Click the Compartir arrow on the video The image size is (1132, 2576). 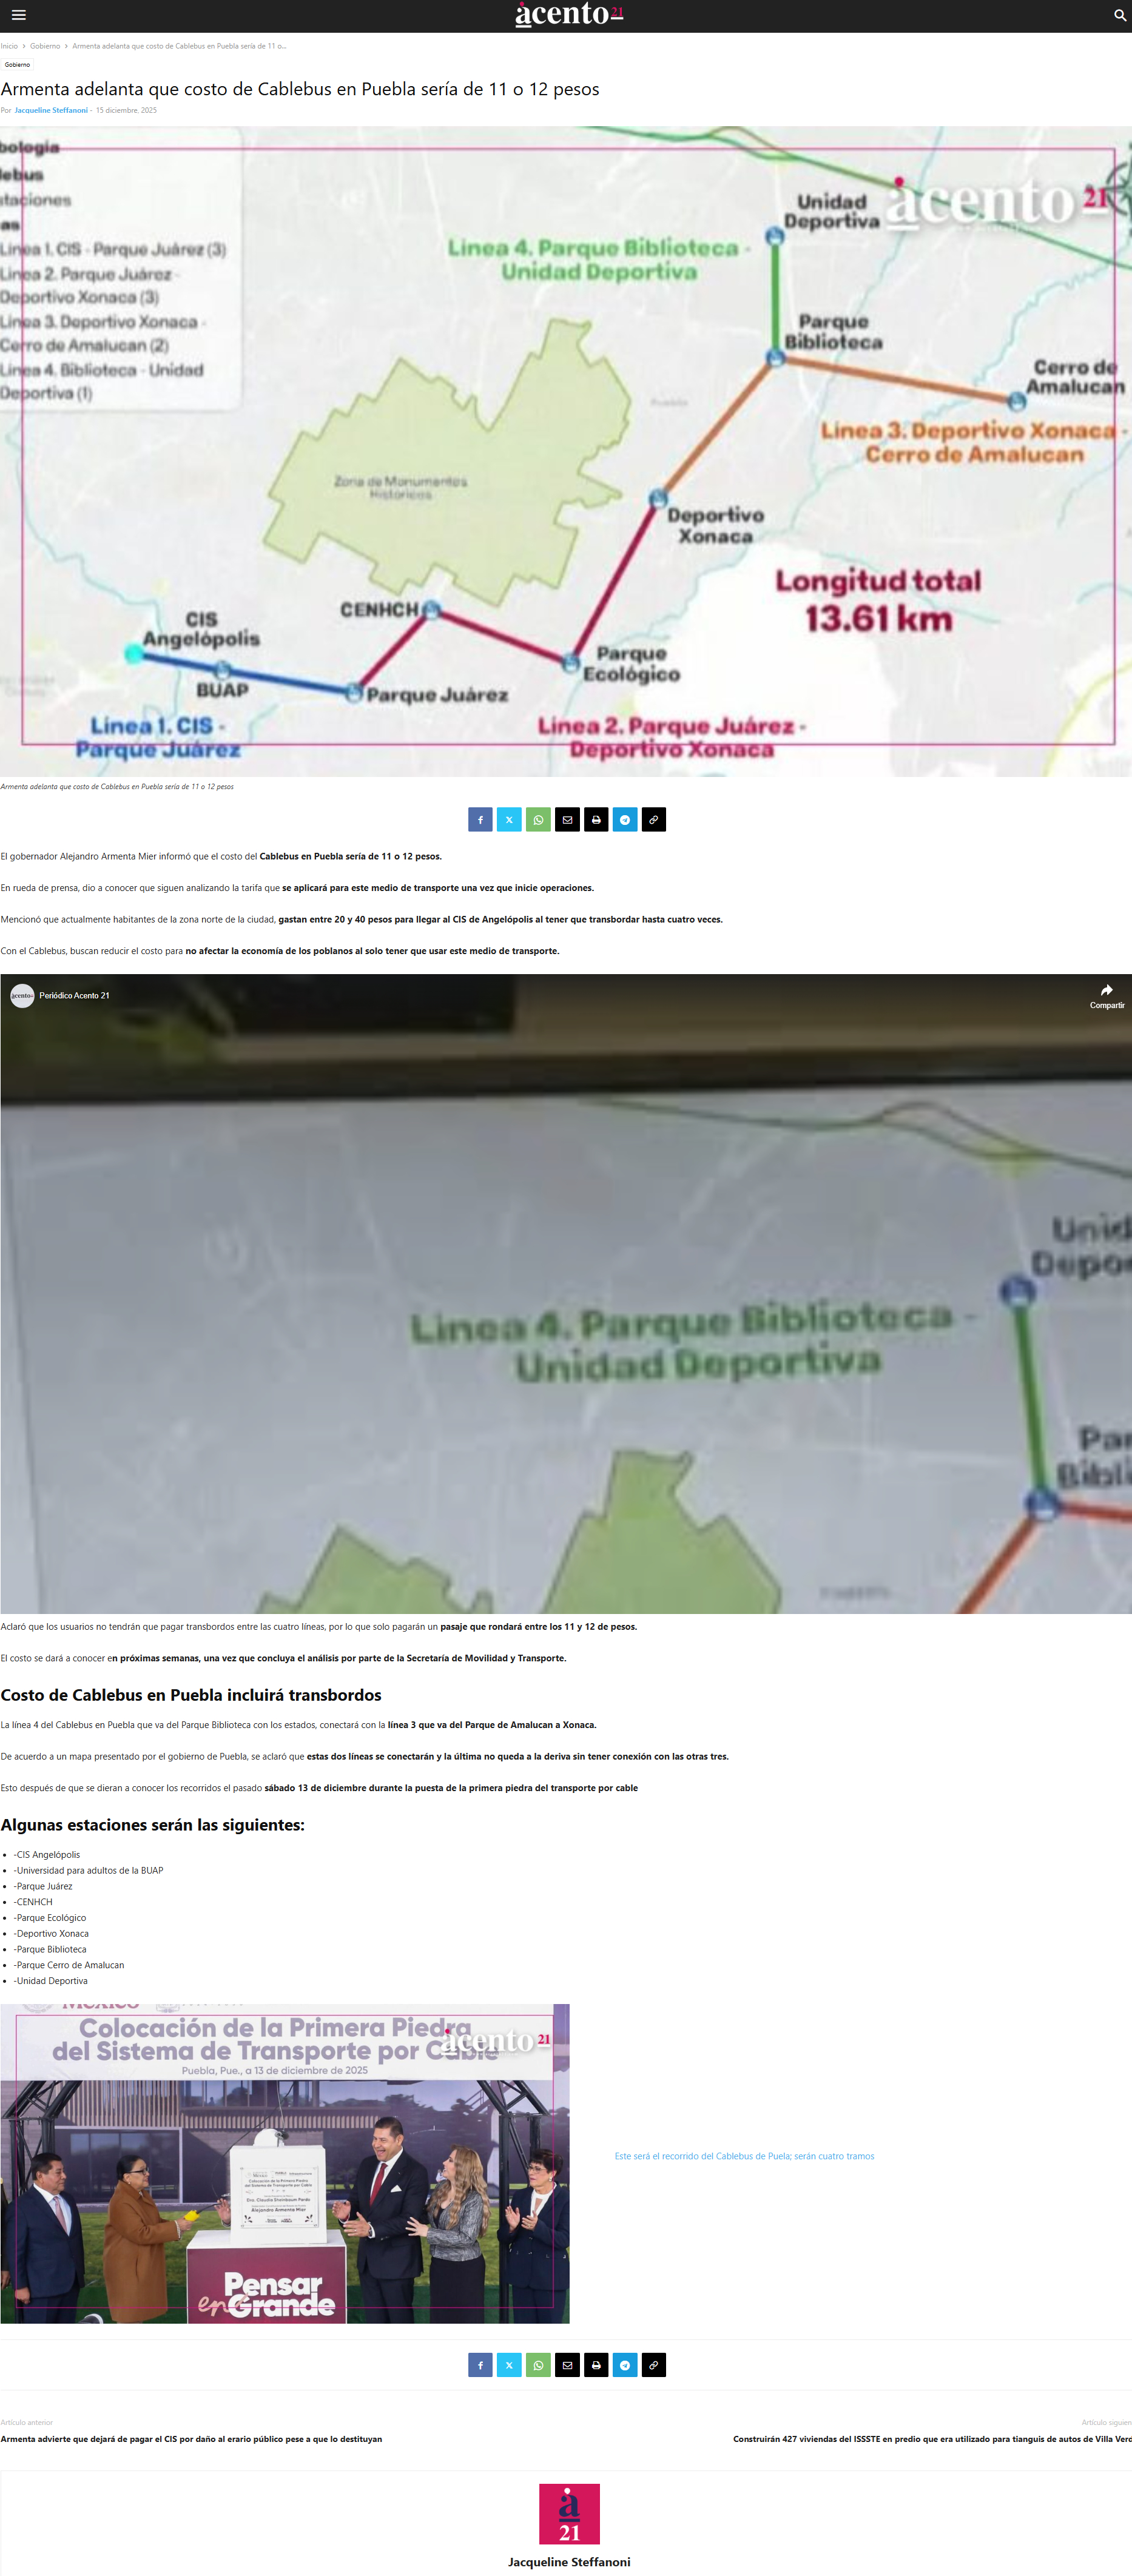[x=1107, y=996]
